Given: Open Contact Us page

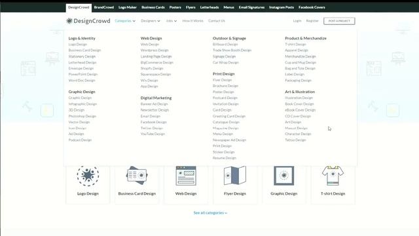Looking at the screenshot, I should point(217,21).
